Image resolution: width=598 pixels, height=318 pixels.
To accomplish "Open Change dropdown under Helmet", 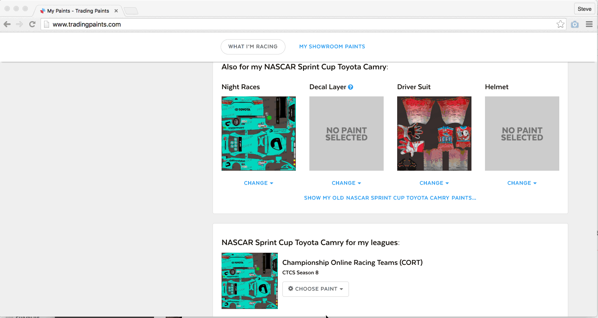I will pos(522,183).
